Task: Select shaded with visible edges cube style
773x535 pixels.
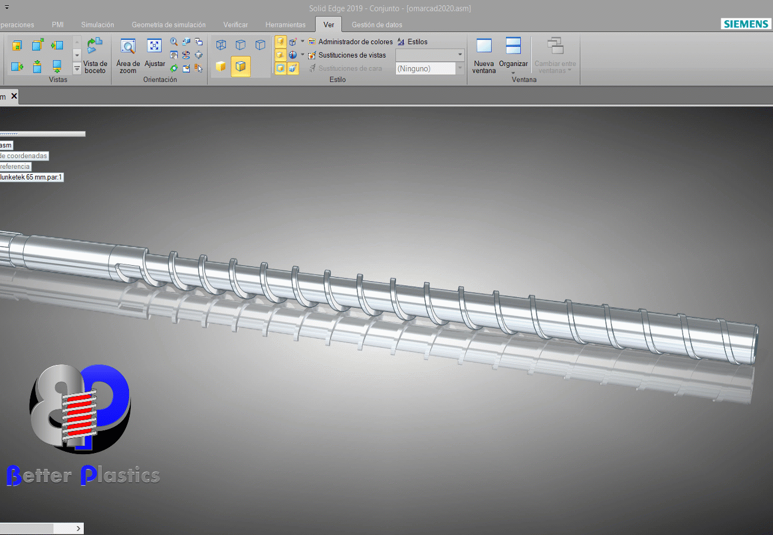Action: [241, 67]
